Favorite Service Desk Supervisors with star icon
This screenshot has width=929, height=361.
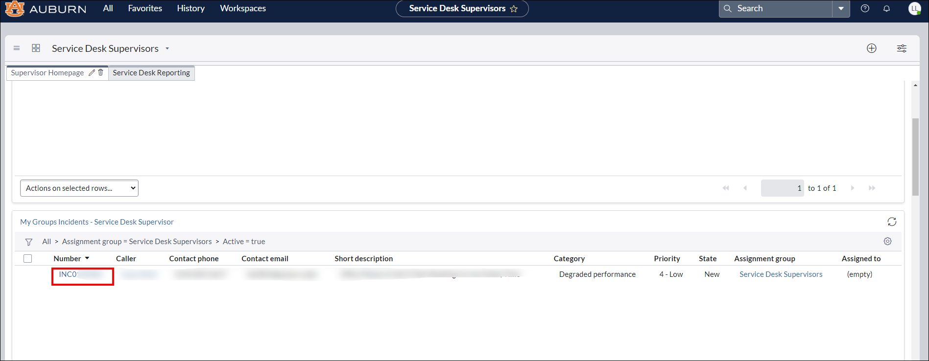click(514, 9)
